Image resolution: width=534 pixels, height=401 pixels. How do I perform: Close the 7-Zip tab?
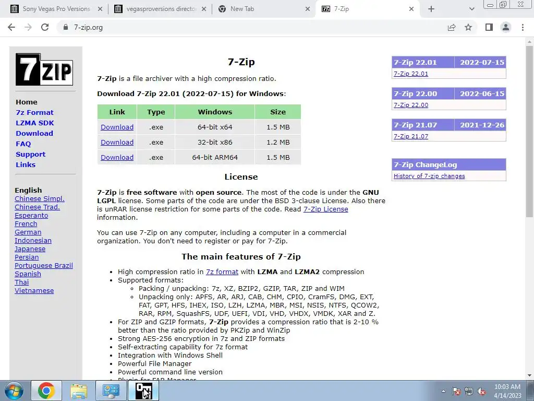411,9
